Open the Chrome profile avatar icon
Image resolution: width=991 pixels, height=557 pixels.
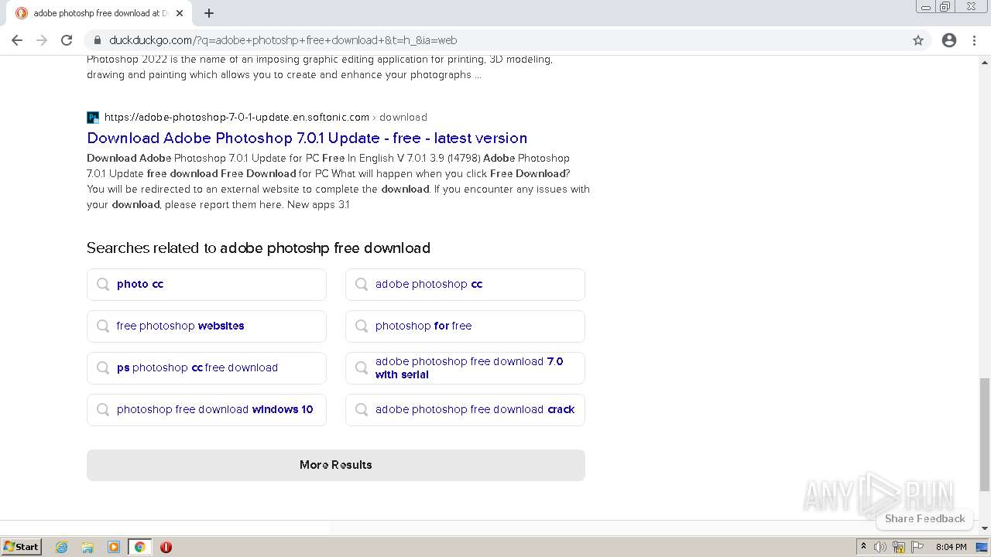point(949,40)
